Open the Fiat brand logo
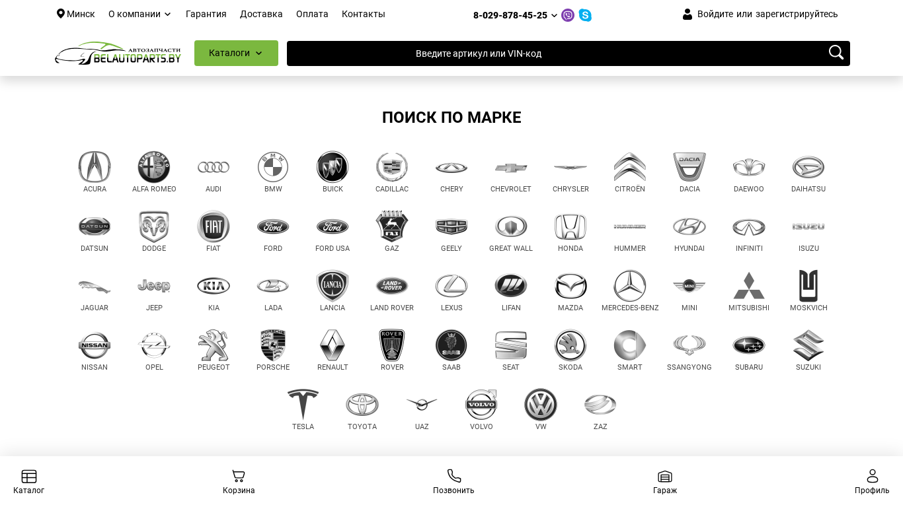Image resolution: width=903 pixels, height=507 pixels. pos(214,226)
